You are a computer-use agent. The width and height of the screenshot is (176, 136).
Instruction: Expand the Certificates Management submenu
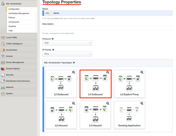coord(22,13)
